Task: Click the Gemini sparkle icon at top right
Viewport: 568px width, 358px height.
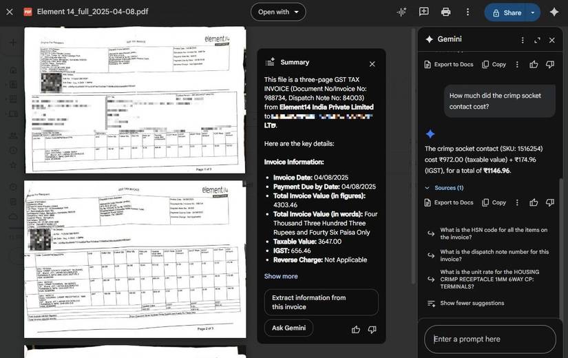Action: tap(554, 12)
